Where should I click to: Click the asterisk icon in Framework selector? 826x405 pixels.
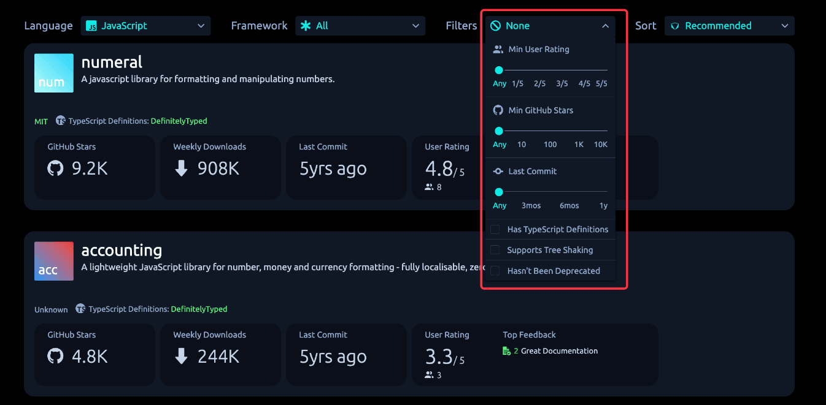(x=306, y=26)
